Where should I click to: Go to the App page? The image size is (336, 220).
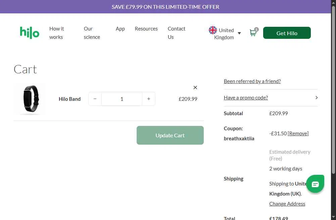click(120, 29)
